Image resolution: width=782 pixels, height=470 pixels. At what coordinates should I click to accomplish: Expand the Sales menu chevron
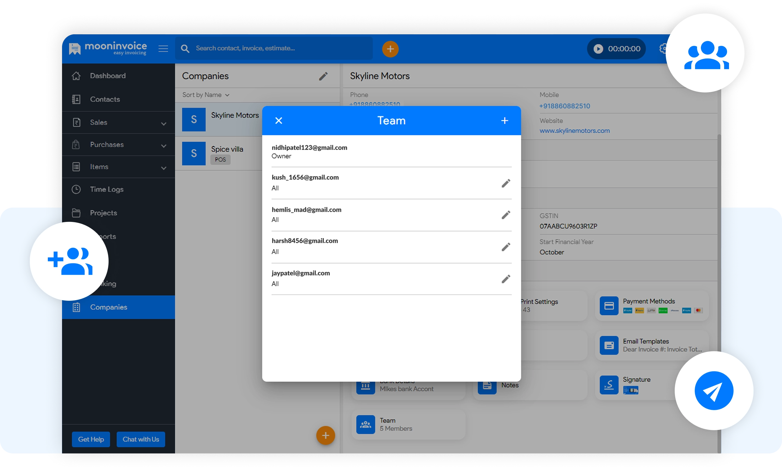coord(164,123)
